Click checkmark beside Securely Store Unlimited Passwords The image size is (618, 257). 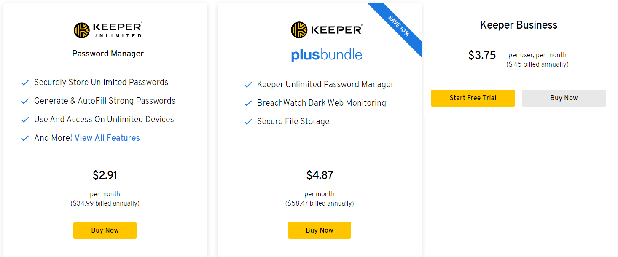click(25, 83)
